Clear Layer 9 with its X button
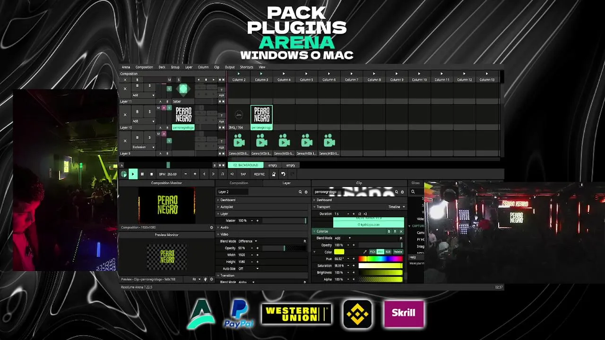The width and height of the screenshot is (605, 340). pos(125,141)
